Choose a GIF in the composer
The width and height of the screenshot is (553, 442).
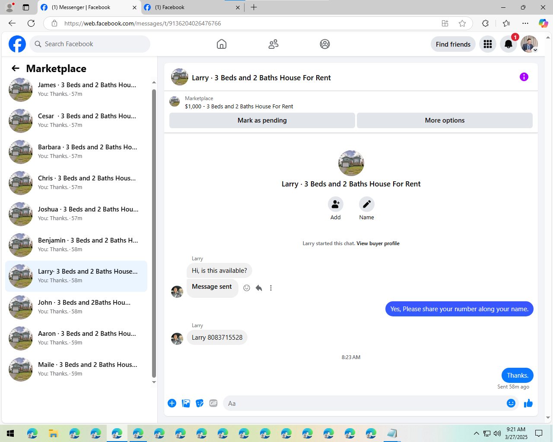tap(213, 403)
